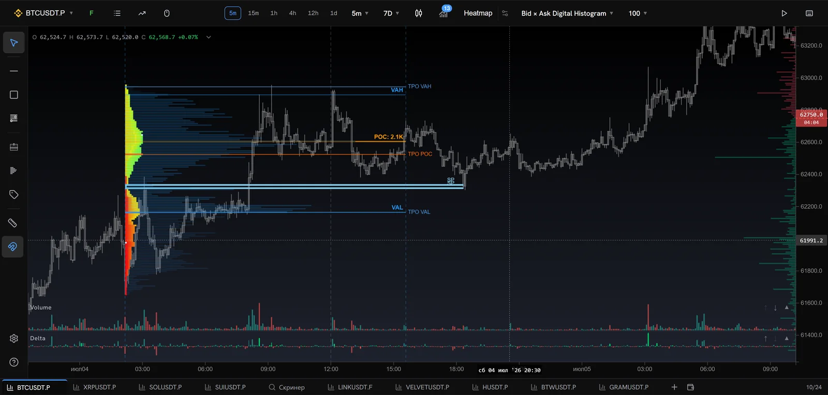Add a new tab with plus
The image size is (828, 395).
[674, 387]
